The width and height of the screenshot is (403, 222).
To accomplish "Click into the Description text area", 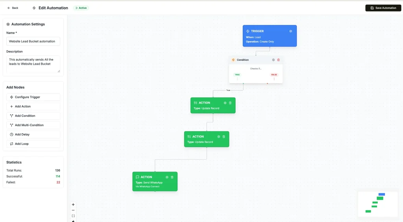I will (x=33, y=64).
